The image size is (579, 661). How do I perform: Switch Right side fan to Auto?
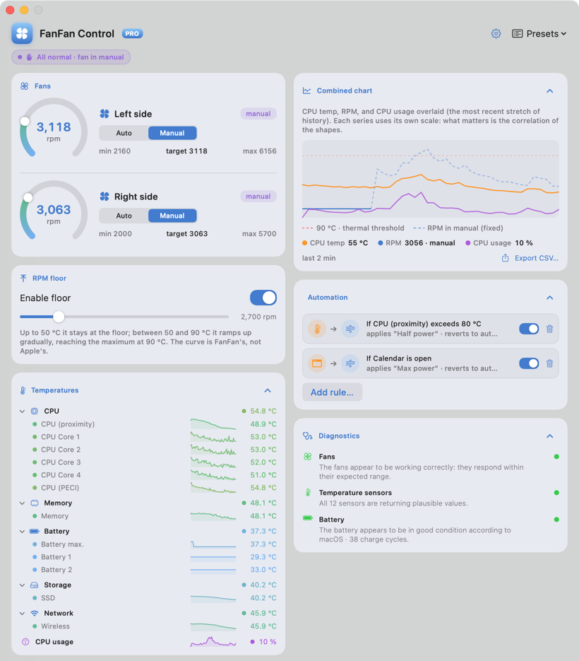124,216
